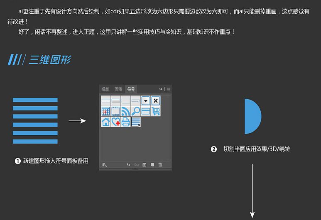The width and height of the screenshot is (321, 220).
Task: Select the calendar symbol
Action: click(105, 111)
